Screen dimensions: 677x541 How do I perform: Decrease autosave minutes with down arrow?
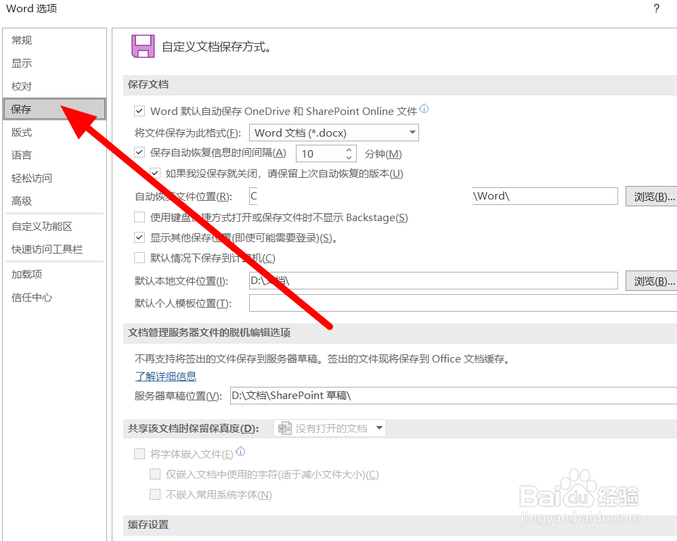tap(349, 158)
